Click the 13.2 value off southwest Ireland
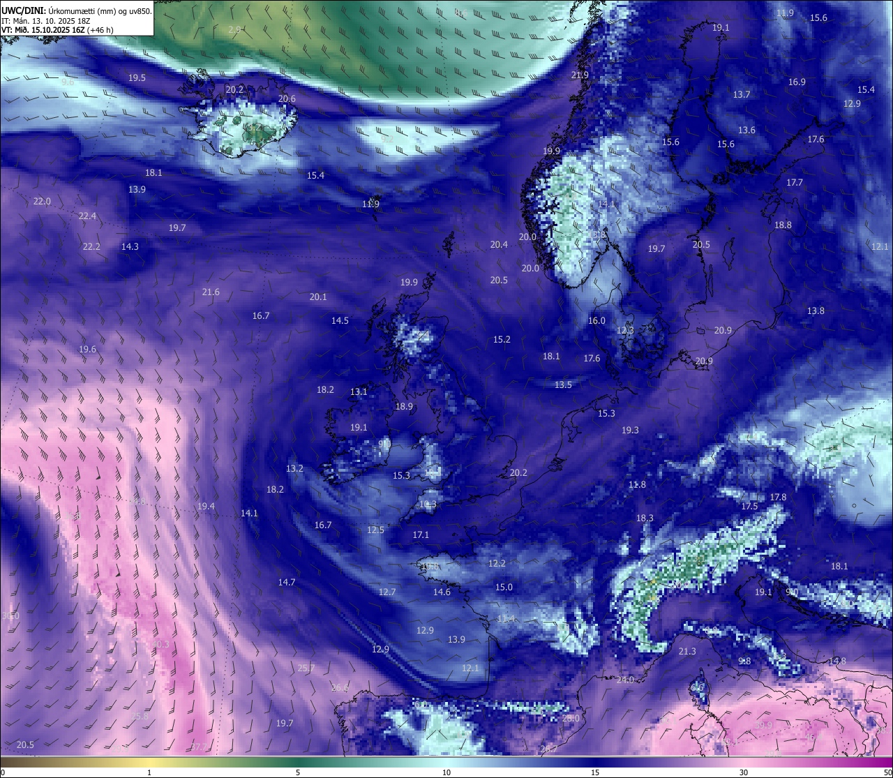The image size is (893, 778). (294, 469)
